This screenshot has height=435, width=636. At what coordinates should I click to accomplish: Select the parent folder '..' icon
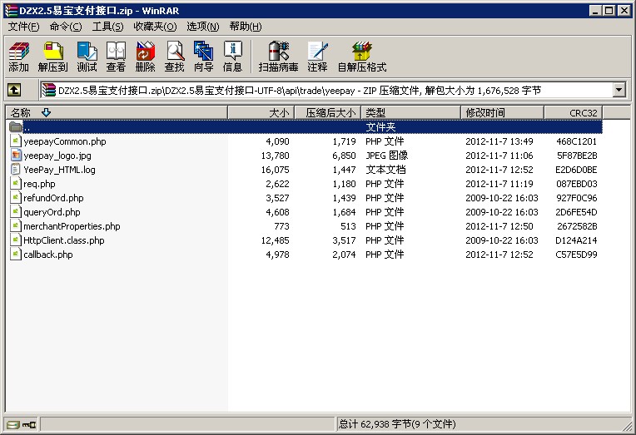pos(16,127)
